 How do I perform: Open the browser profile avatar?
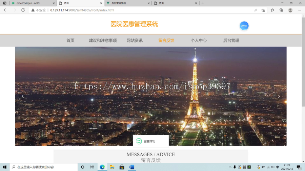coord(290,10)
